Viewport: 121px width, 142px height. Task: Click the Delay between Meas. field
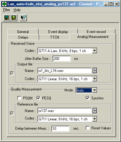tap(60, 128)
